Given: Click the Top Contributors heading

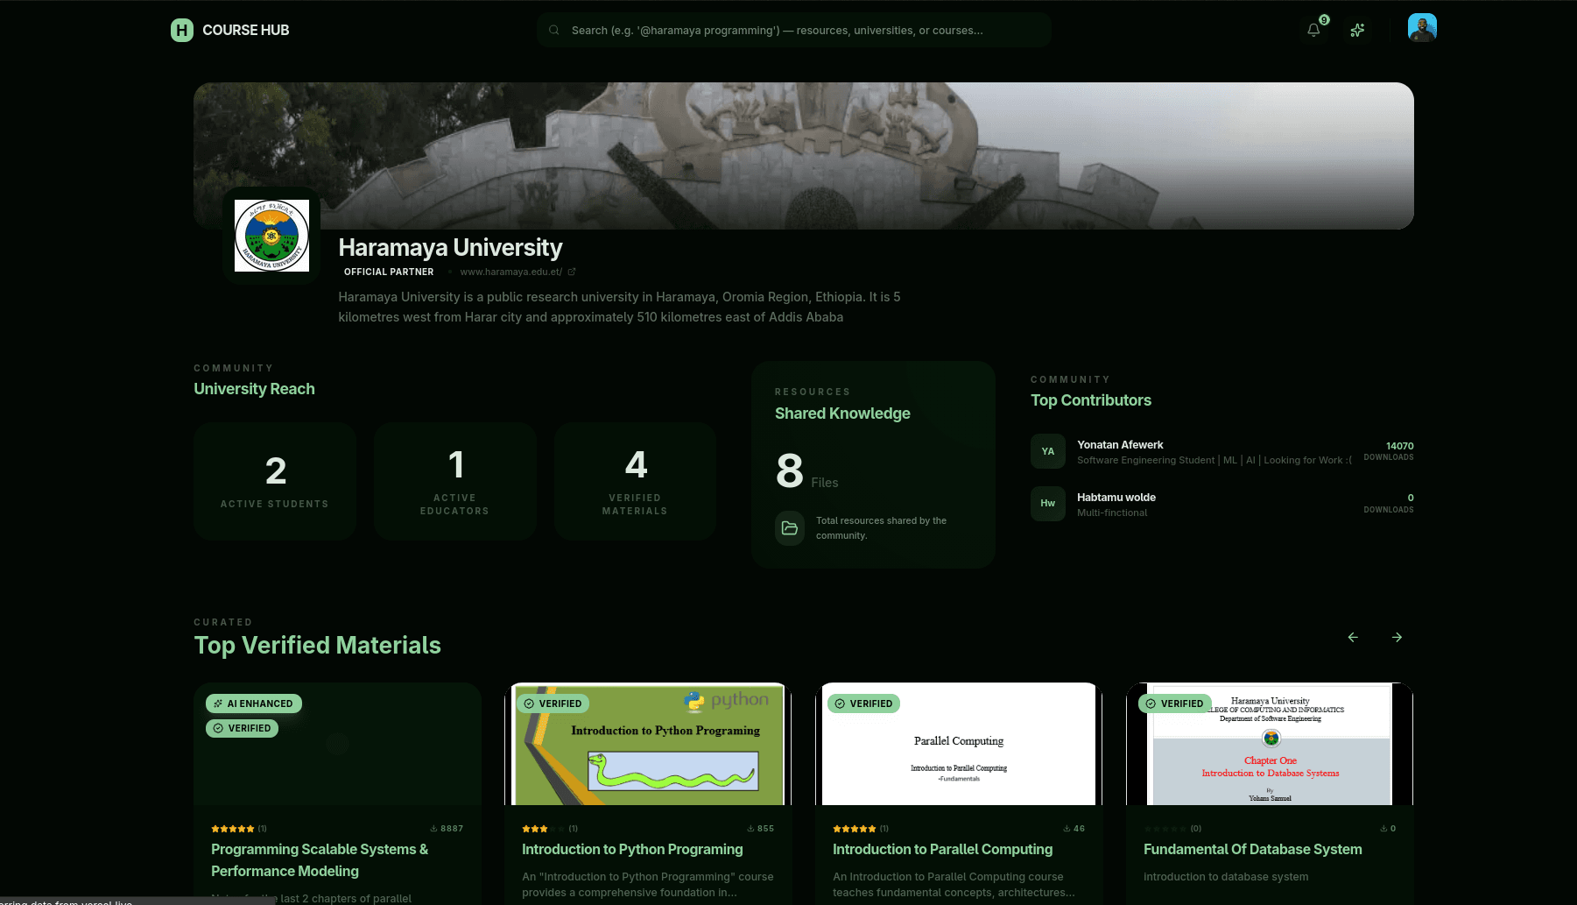Looking at the screenshot, I should point(1091,400).
